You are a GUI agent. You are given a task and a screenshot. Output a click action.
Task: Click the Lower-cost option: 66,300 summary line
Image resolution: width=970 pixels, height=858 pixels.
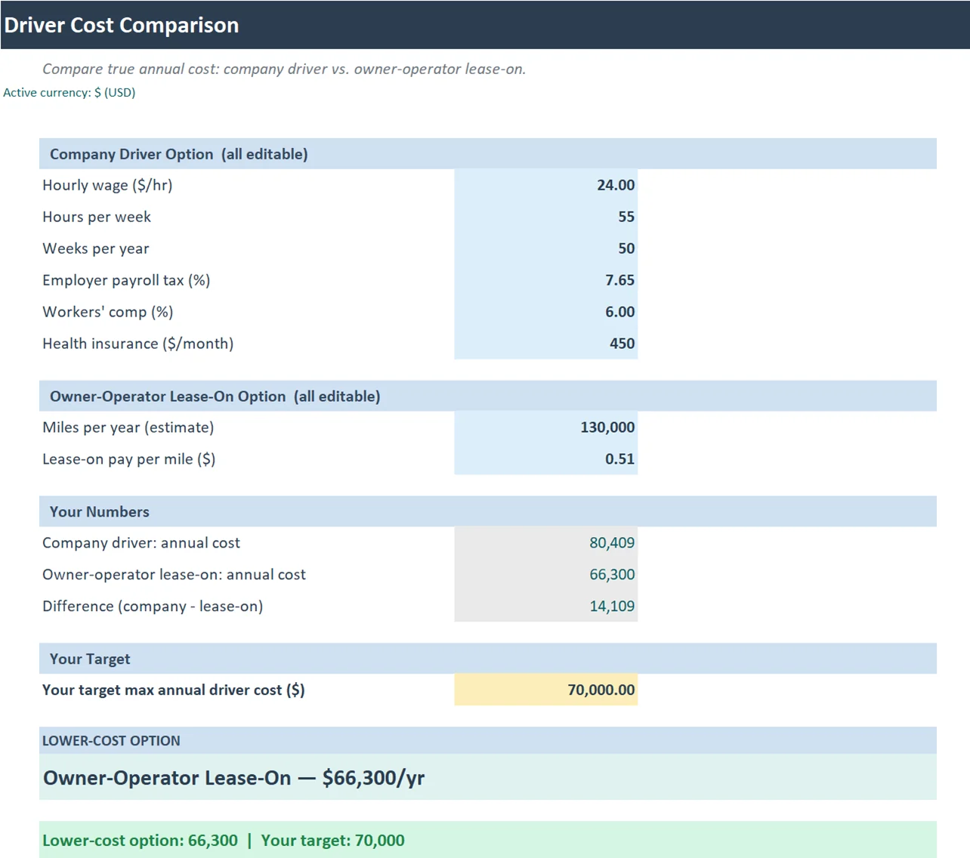pos(488,840)
